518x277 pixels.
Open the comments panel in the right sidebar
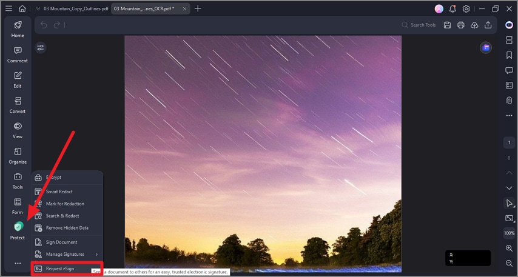click(x=509, y=70)
